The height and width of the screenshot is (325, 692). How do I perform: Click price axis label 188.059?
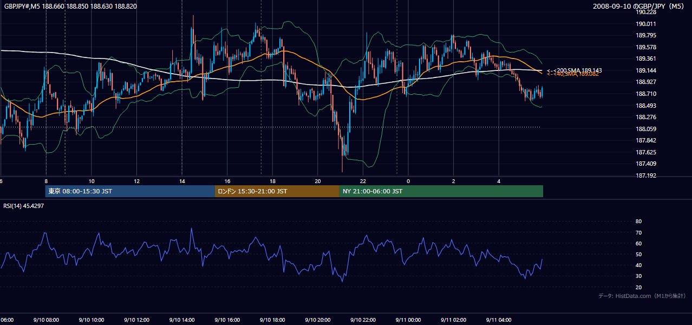tap(646, 129)
